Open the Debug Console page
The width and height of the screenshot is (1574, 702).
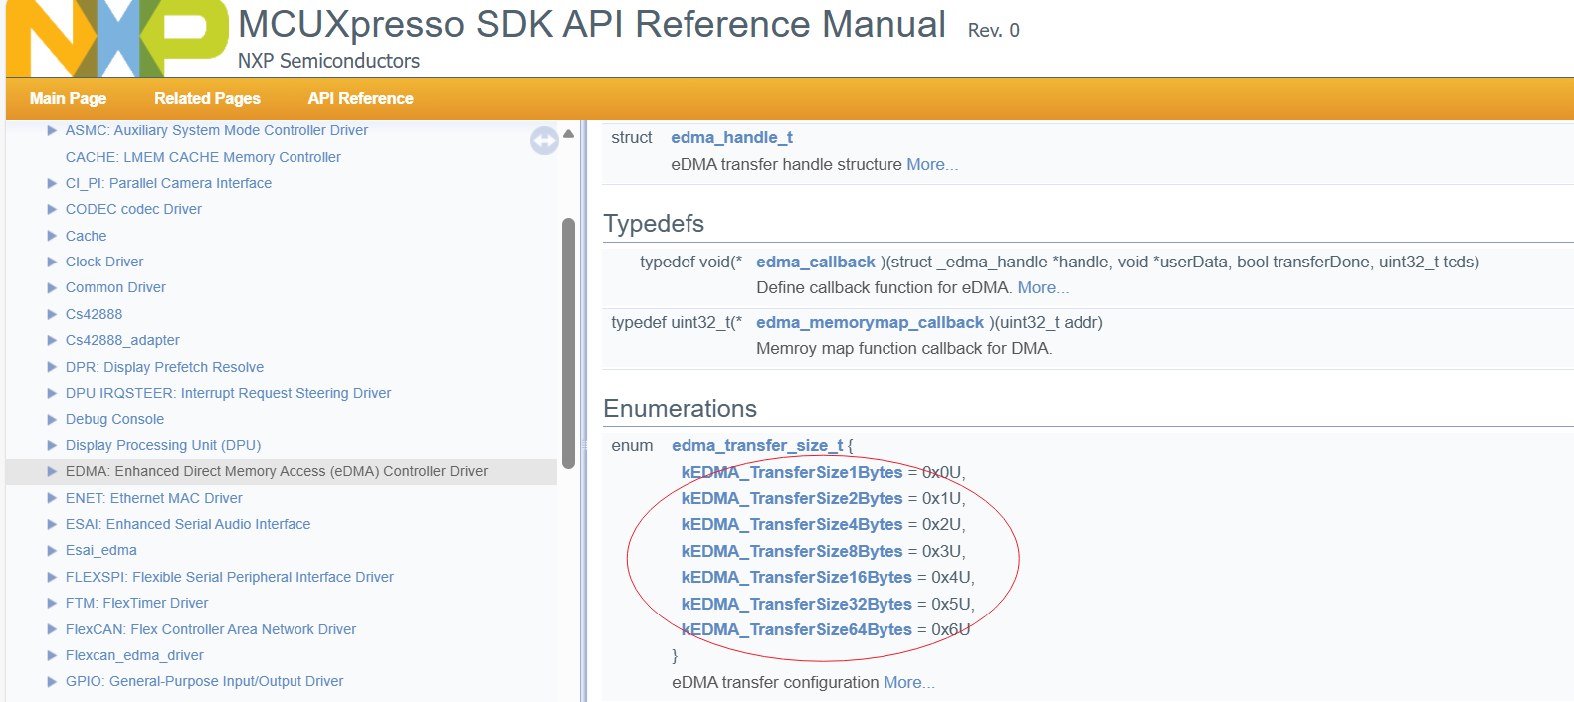pyautogui.click(x=114, y=419)
